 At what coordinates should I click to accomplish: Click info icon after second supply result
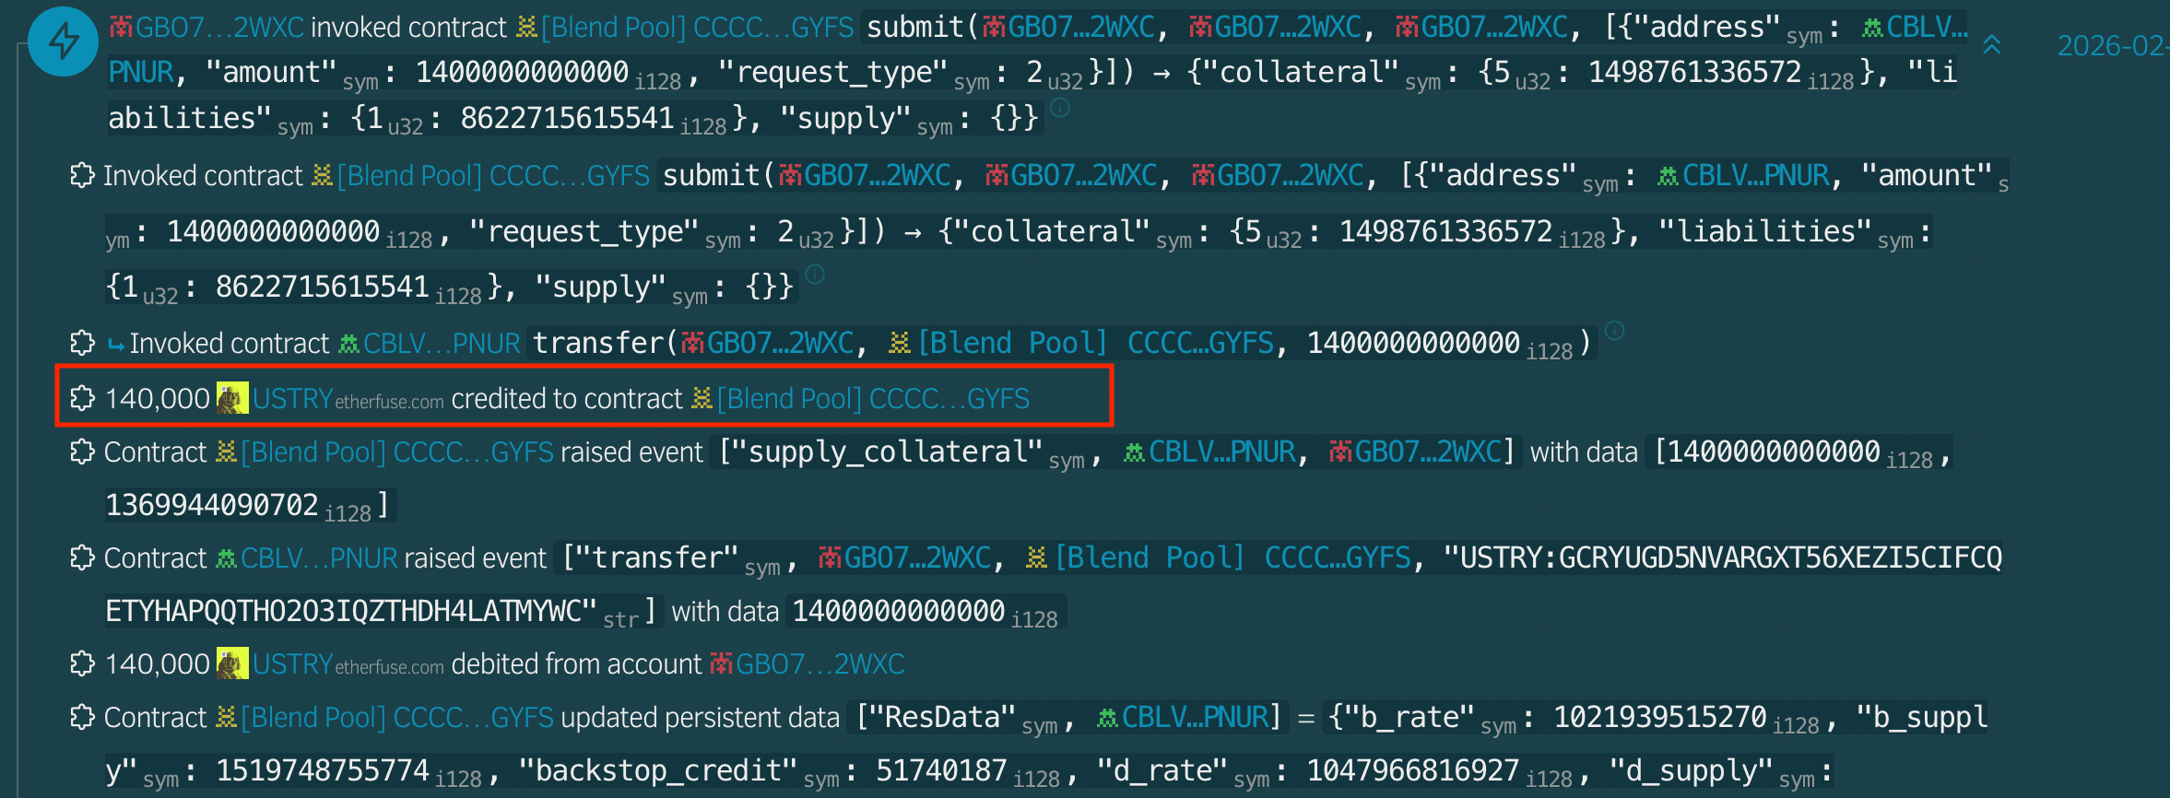click(815, 275)
